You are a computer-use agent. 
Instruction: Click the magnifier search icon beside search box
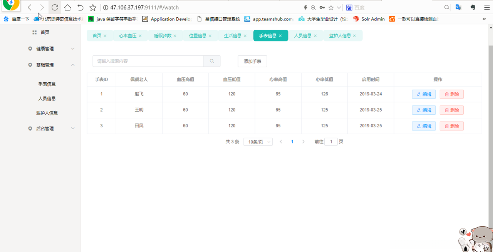(211, 61)
